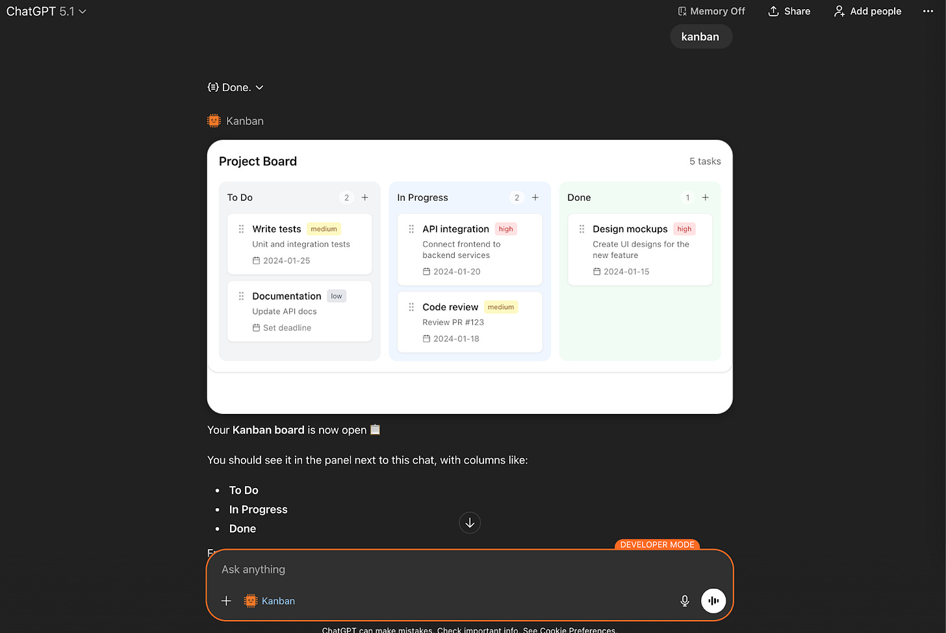Select the 'kanban' conversation pill
Image resolution: width=946 pixels, height=633 pixels.
(x=700, y=36)
